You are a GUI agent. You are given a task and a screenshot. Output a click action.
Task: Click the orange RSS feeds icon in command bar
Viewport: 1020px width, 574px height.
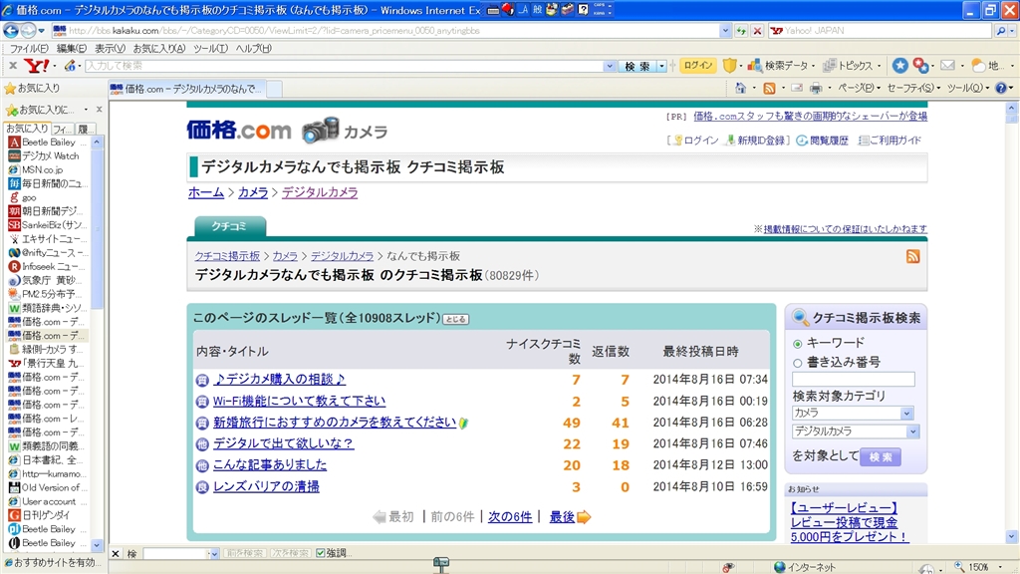[770, 89]
